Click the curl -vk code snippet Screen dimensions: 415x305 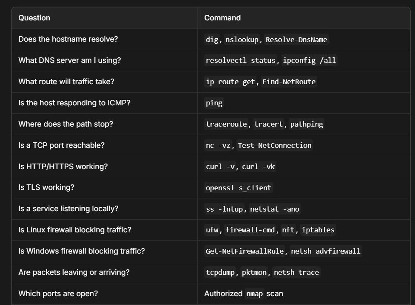(x=259, y=167)
